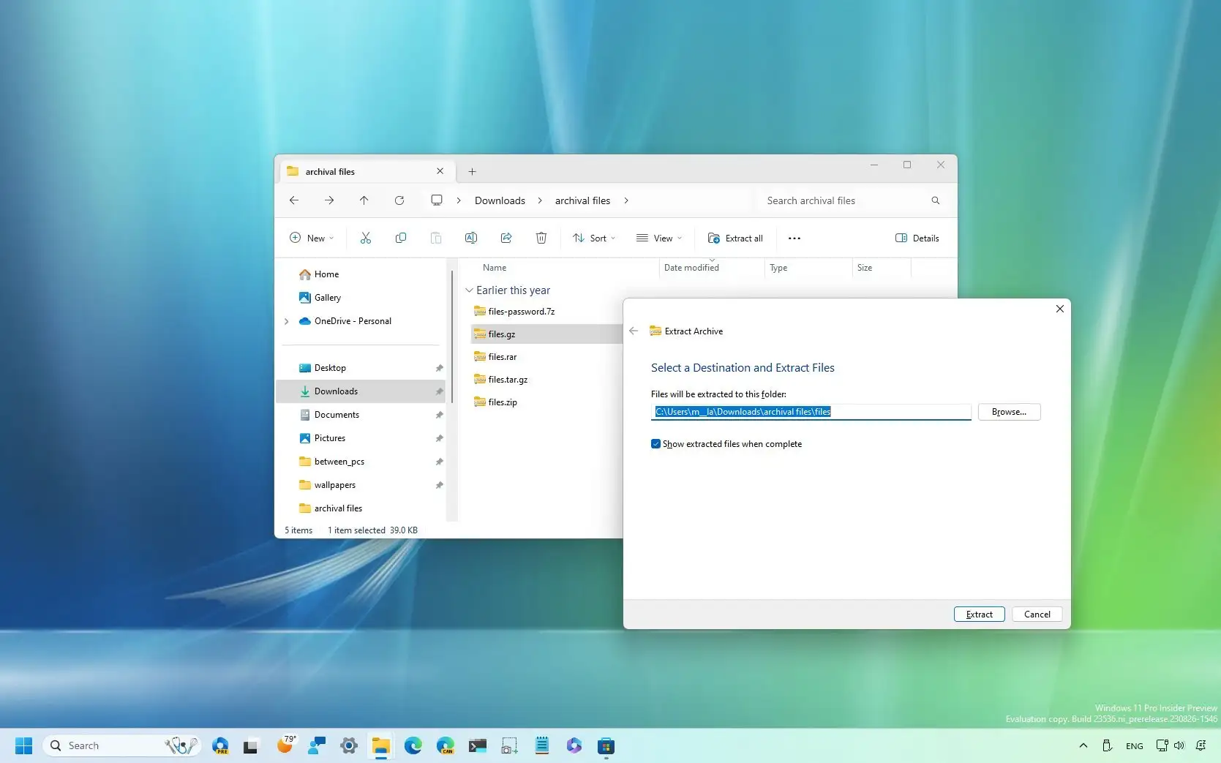Click the Delete trash icon
The width and height of the screenshot is (1221, 763).
point(541,238)
